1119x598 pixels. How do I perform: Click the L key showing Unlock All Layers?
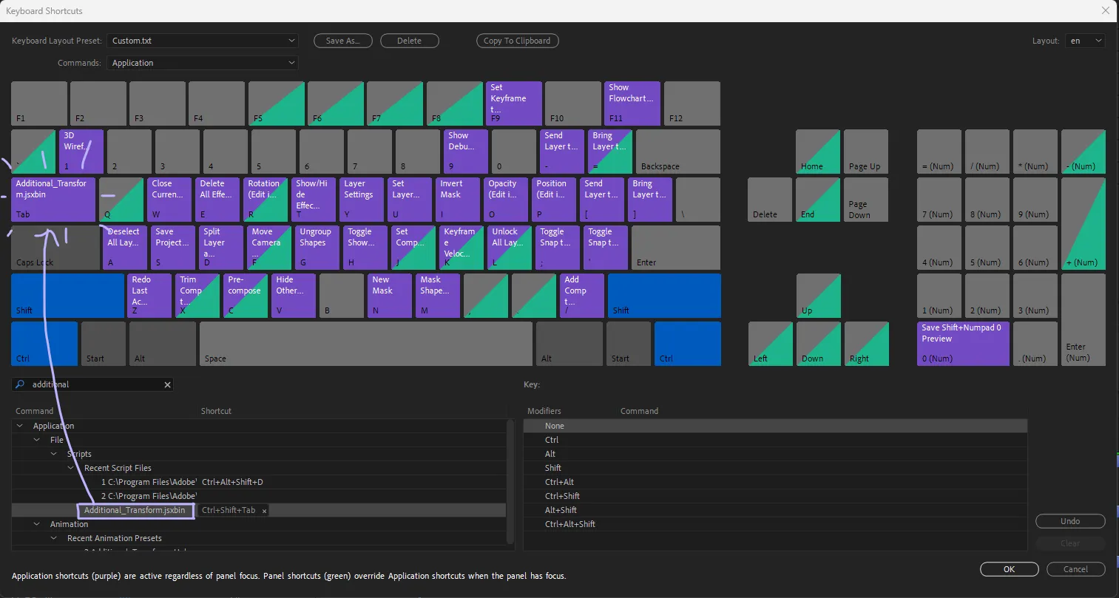[510, 248]
